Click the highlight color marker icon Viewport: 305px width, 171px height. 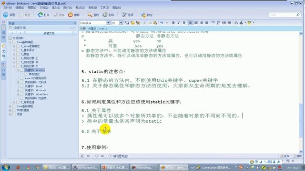[x=249, y=23]
